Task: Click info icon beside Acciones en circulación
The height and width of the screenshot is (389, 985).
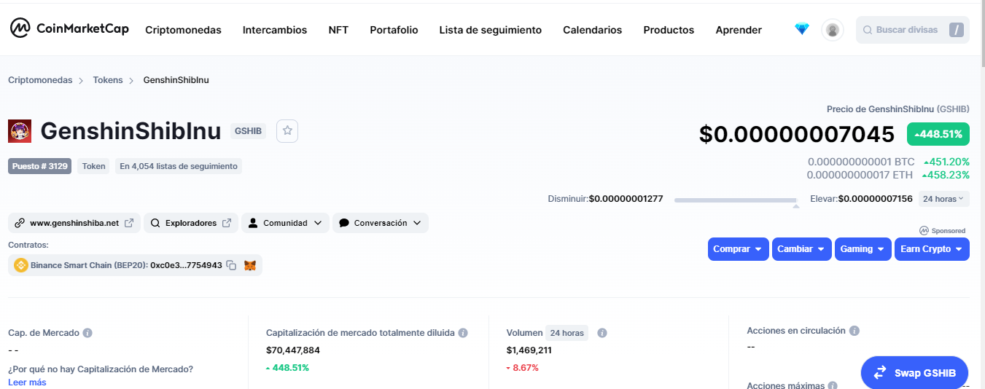Action: 854,331
